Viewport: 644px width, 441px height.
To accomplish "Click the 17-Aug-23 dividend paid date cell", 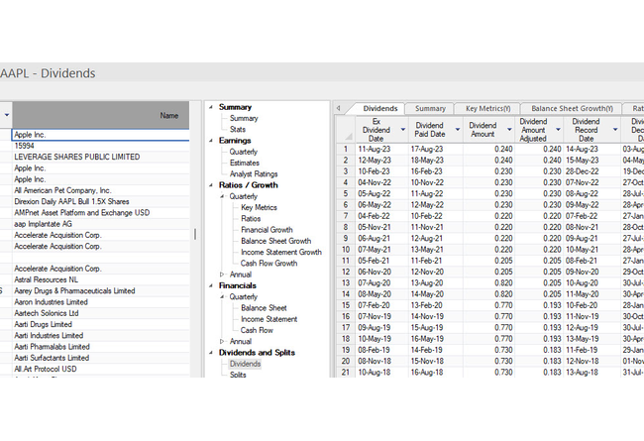I will (436, 150).
